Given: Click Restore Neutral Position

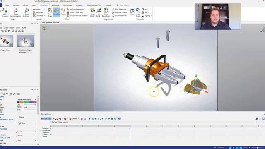Looking at the screenshot, I should [x=77, y=16].
